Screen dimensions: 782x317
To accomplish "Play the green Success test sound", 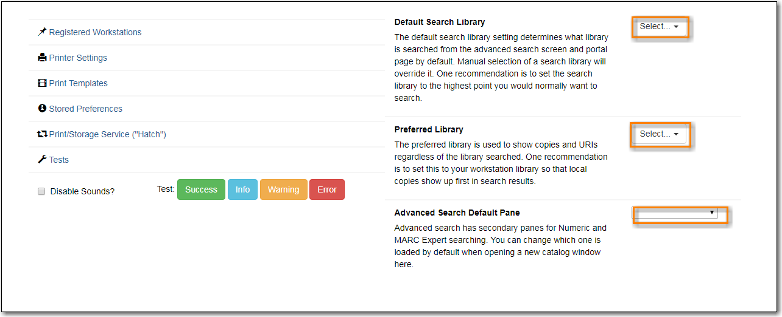I will click(x=201, y=189).
